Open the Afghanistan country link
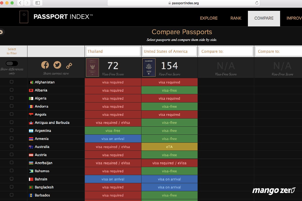 [x=45, y=82]
